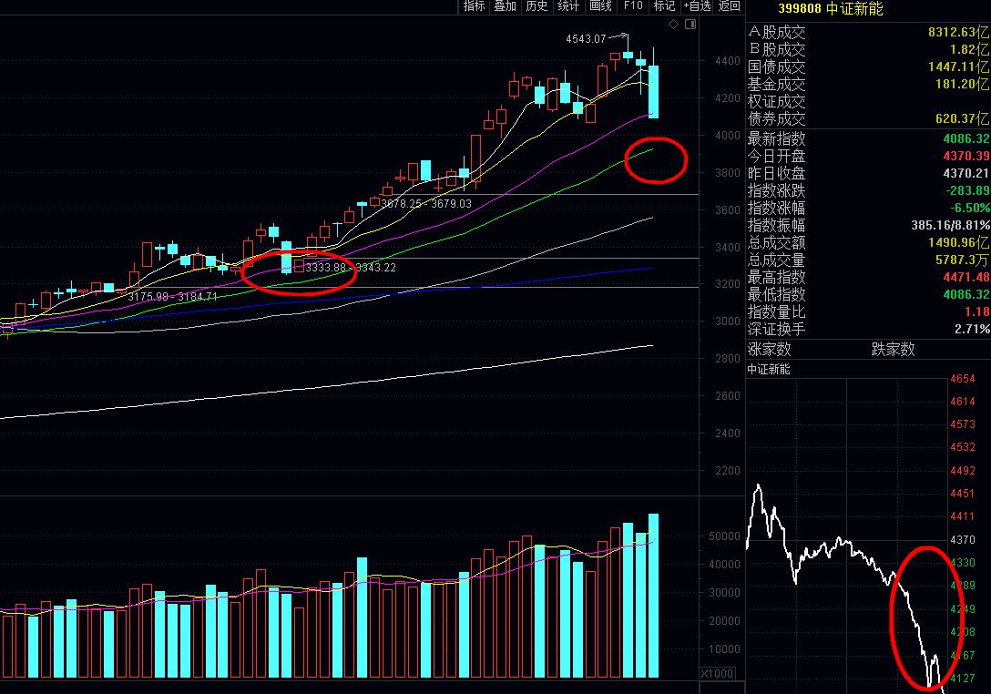Click the 涨家数 advancers label
Screen dimensions: 991x694
click(769, 349)
